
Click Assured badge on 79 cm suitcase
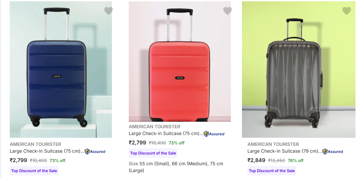point(333,151)
